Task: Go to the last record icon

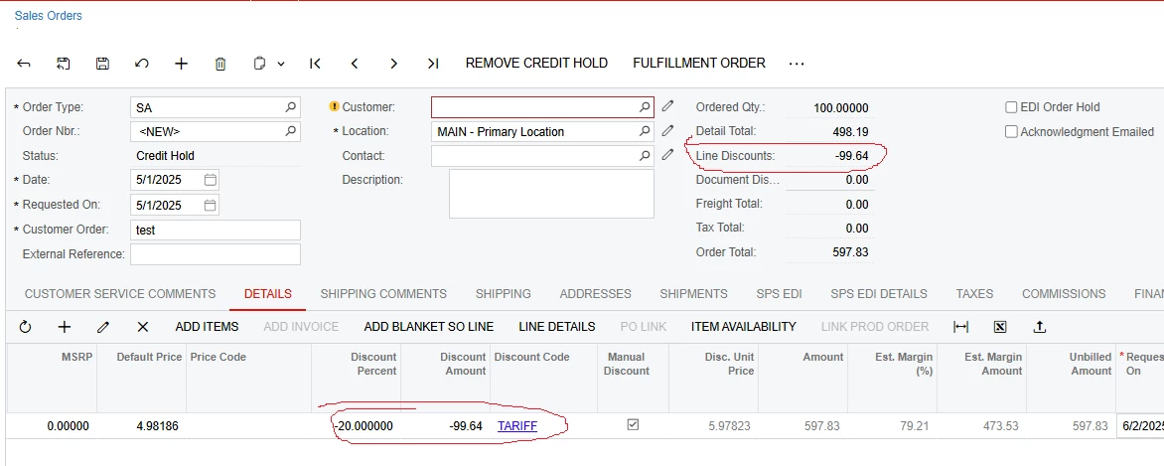Action: (x=434, y=64)
